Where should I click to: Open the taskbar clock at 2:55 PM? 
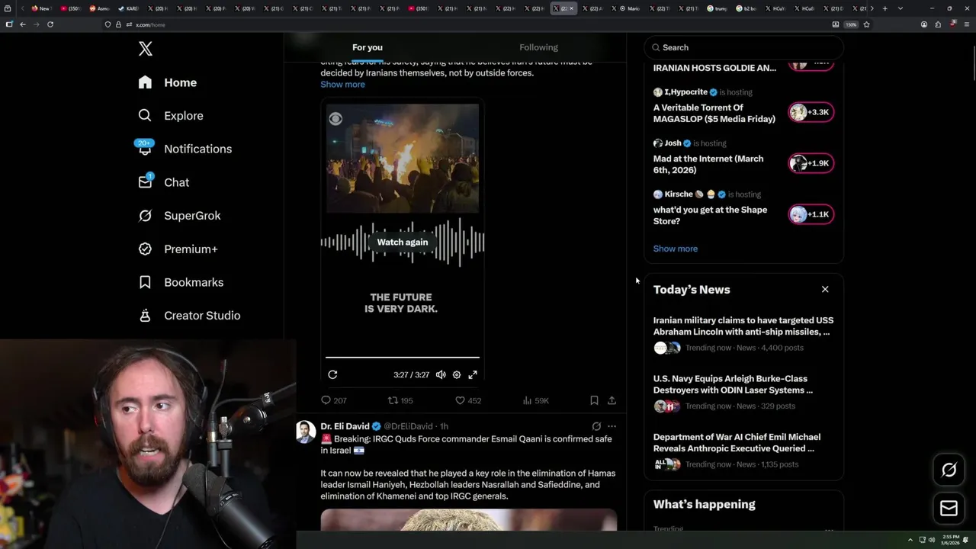click(x=949, y=540)
